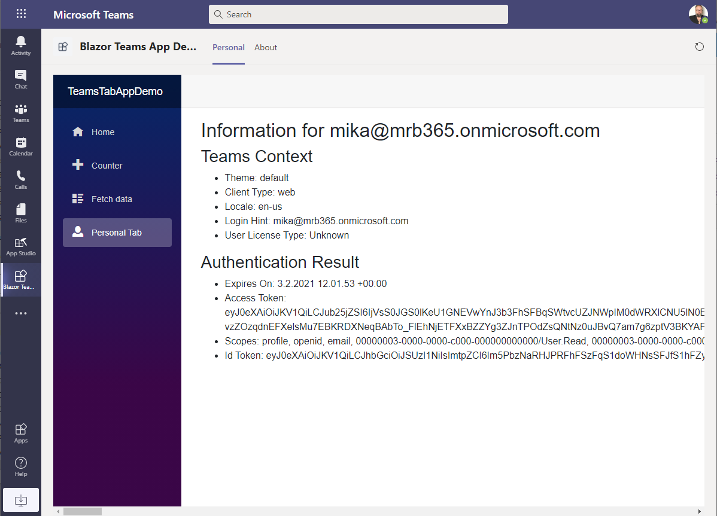
Task: Click the Id Token line
Action: (x=464, y=355)
